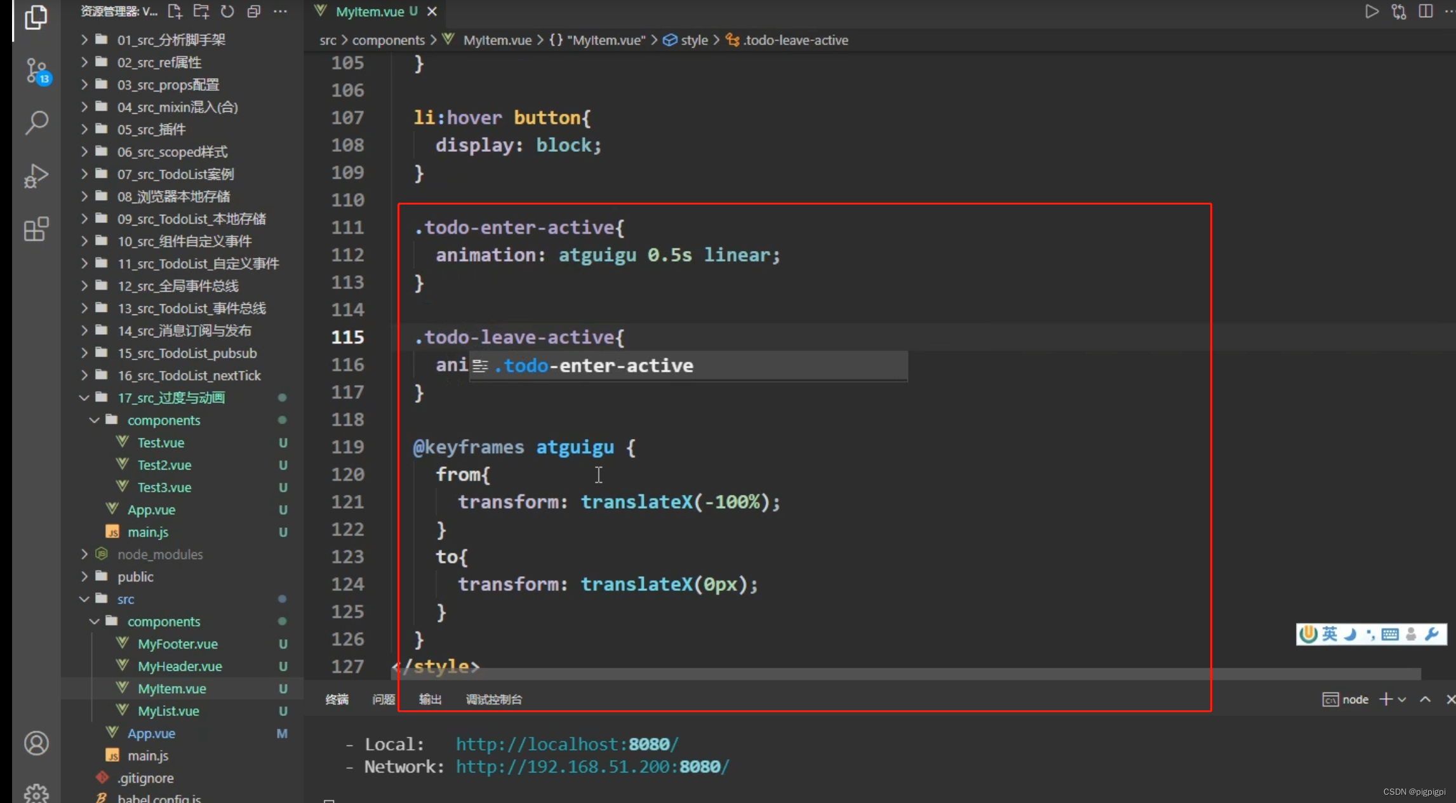Toggle the IME punctuation mode
1456x803 pixels.
[x=1370, y=634]
